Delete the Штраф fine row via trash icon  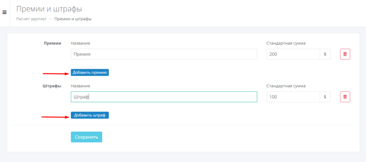tap(345, 97)
